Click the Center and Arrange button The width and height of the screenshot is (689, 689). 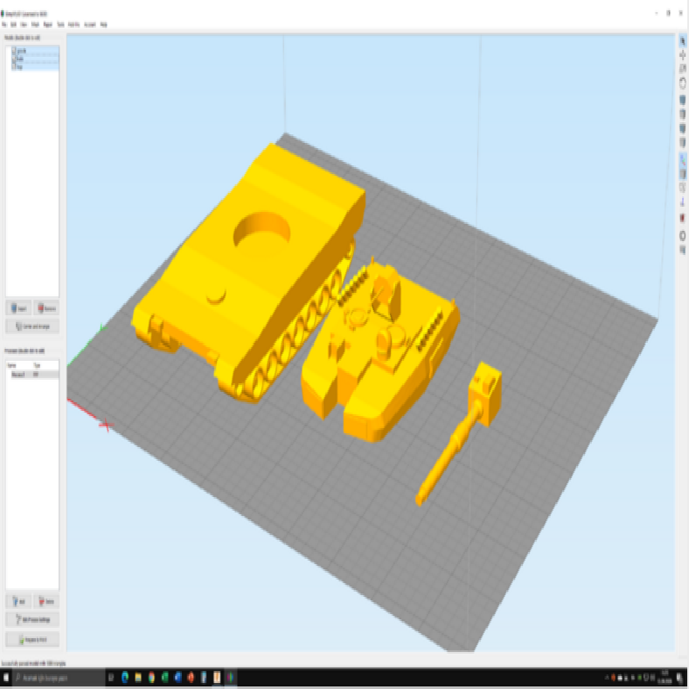32,326
